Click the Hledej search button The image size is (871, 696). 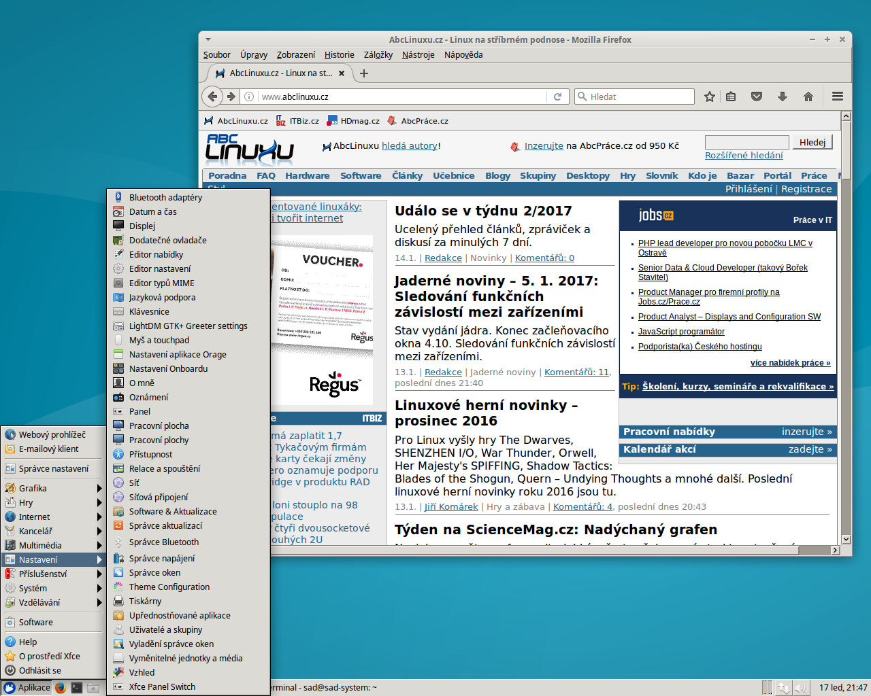point(812,142)
